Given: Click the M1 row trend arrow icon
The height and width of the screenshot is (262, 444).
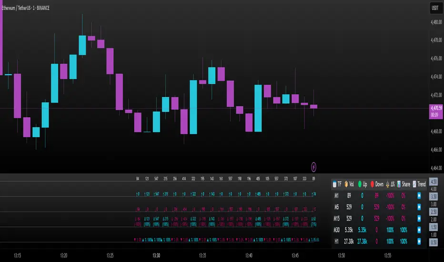Looking at the screenshot, I should pos(419,195).
